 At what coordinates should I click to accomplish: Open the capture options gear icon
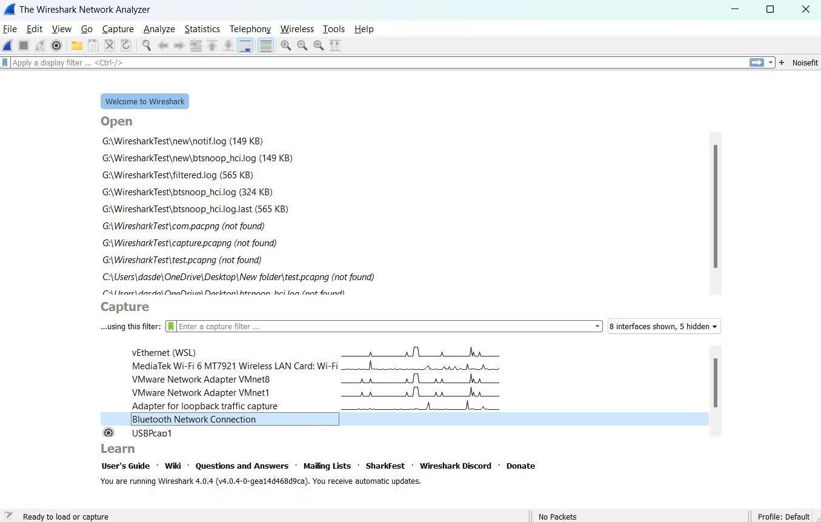pos(56,45)
